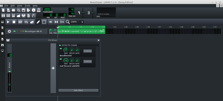Click the Add effect button
Image resolution: width=223 pixels, height=101 pixels.
(x=78, y=90)
